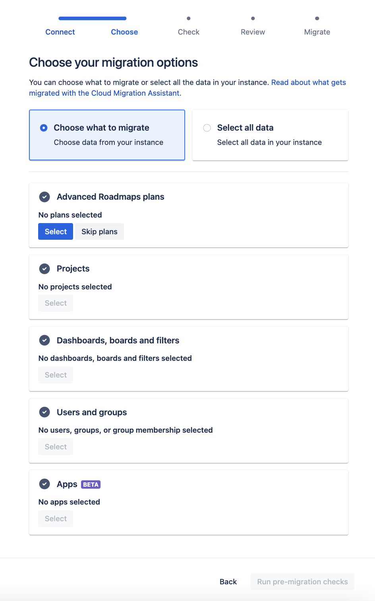Image resolution: width=375 pixels, height=601 pixels.
Task: Click Run pre-migration checks
Action: [302, 582]
